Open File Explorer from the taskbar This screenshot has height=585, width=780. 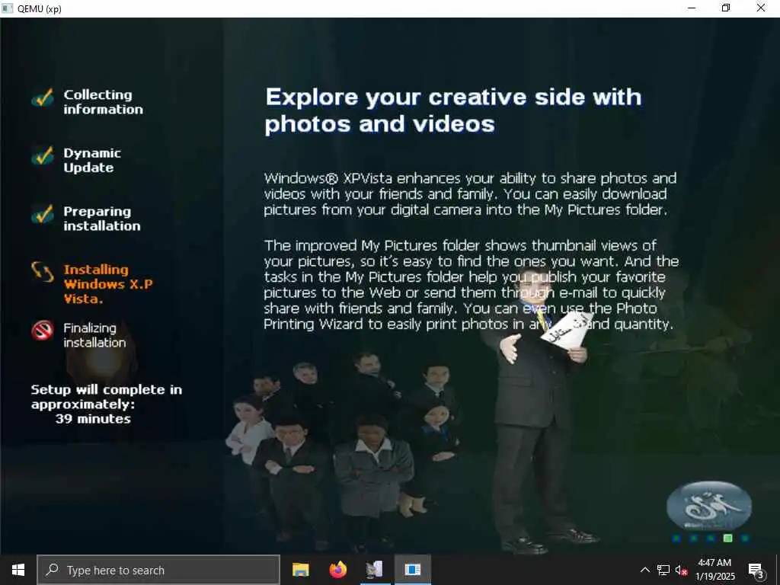coord(300,570)
